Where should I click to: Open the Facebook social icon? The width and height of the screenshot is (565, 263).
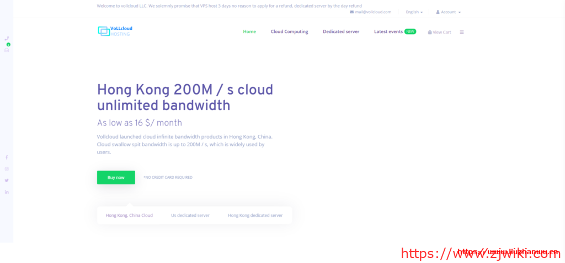[7, 157]
